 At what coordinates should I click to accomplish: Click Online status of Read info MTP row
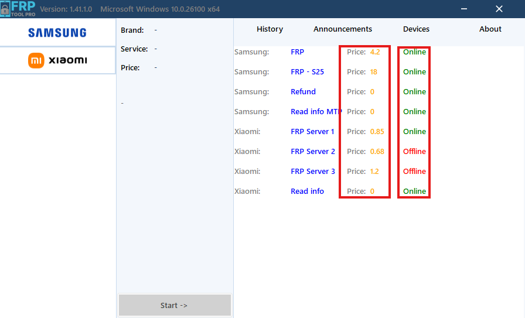point(414,111)
